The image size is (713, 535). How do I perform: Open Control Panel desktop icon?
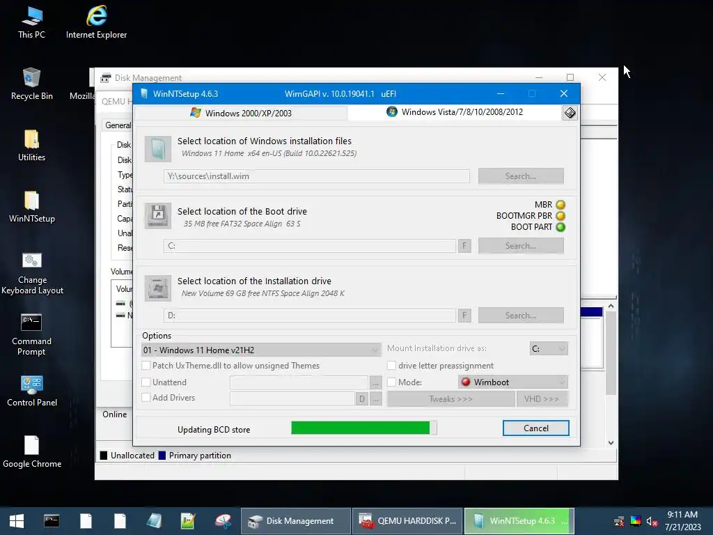tap(32, 391)
